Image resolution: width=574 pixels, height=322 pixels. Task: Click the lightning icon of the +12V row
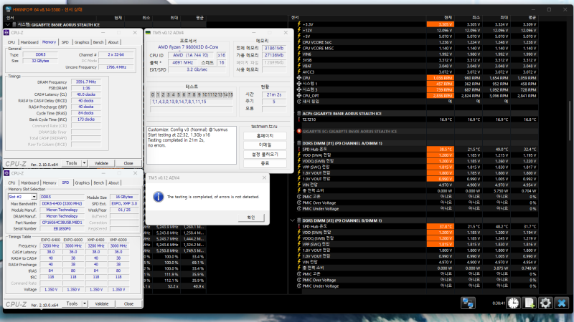pyautogui.click(x=299, y=30)
